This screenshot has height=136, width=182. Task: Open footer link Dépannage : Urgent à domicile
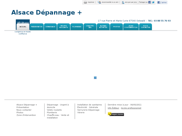coord(58,106)
